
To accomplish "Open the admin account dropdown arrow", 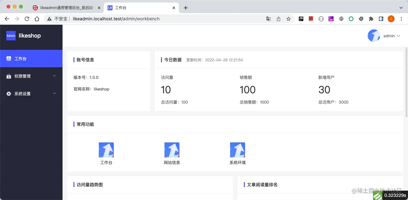I will pos(399,36).
